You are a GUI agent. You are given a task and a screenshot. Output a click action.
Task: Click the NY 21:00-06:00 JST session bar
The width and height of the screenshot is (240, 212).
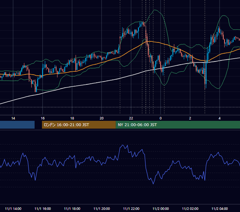[178, 125]
